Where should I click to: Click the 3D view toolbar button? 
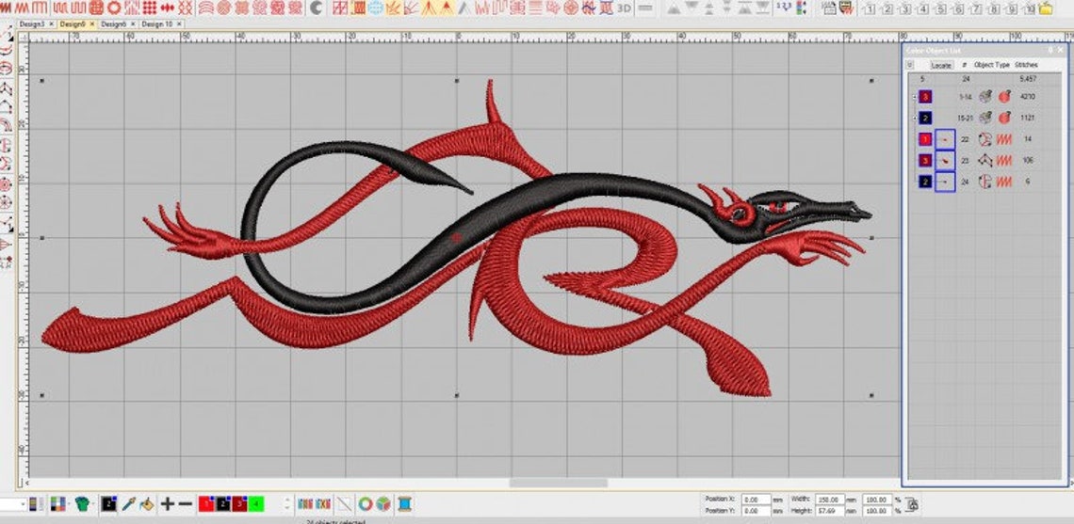point(624,8)
